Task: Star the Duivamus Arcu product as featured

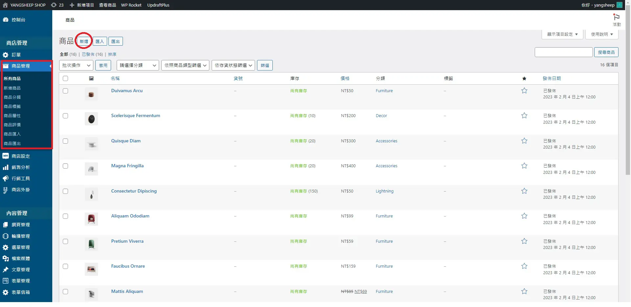Action: (x=524, y=91)
